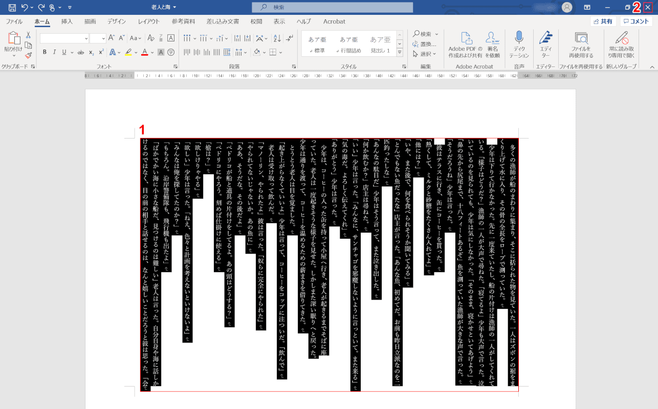Align text to top edge
The width and height of the screenshot is (658, 409).
187,52
